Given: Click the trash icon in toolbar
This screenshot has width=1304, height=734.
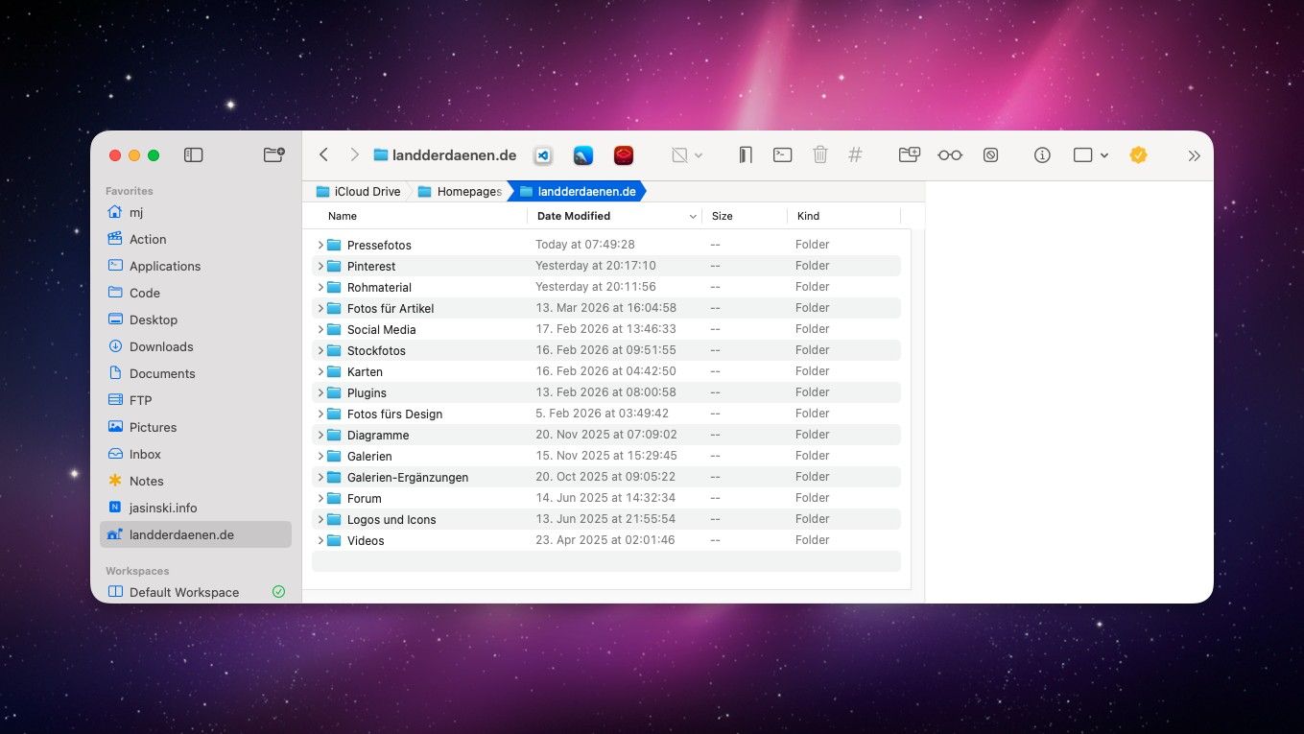Looking at the screenshot, I should [x=819, y=154].
